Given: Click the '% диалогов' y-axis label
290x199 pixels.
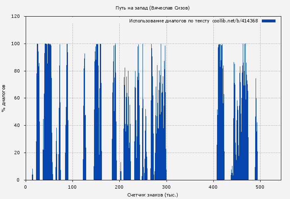Looking at the screenshot, I should (x=4, y=98).
